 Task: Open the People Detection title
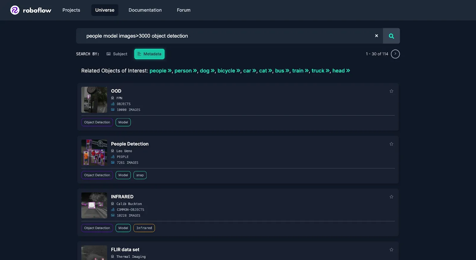tap(130, 144)
